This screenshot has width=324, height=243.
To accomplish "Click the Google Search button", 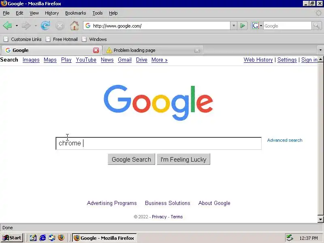I will (131, 159).
